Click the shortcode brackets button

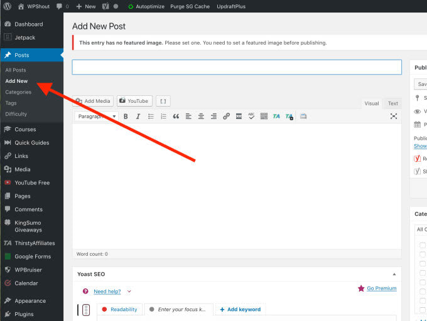pos(163,101)
